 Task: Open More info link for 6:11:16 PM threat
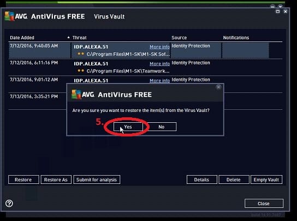click(x=159, y=64)
